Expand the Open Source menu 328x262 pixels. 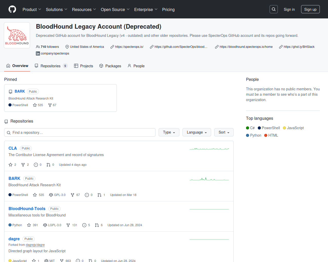click(x=115, y=9)
